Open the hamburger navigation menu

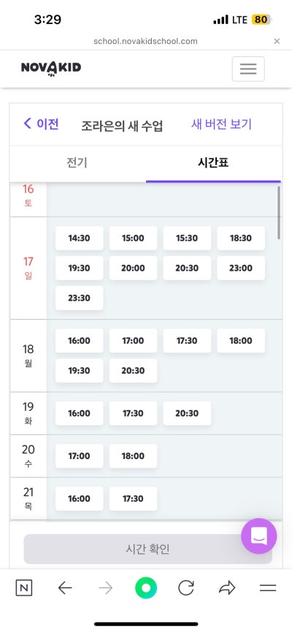[x=248, y=69]
